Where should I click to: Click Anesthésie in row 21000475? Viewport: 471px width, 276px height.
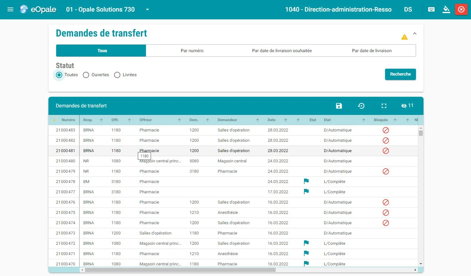(228, 213)
